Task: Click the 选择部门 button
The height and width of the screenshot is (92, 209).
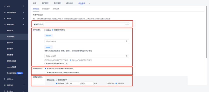Action: pos(48,47)
